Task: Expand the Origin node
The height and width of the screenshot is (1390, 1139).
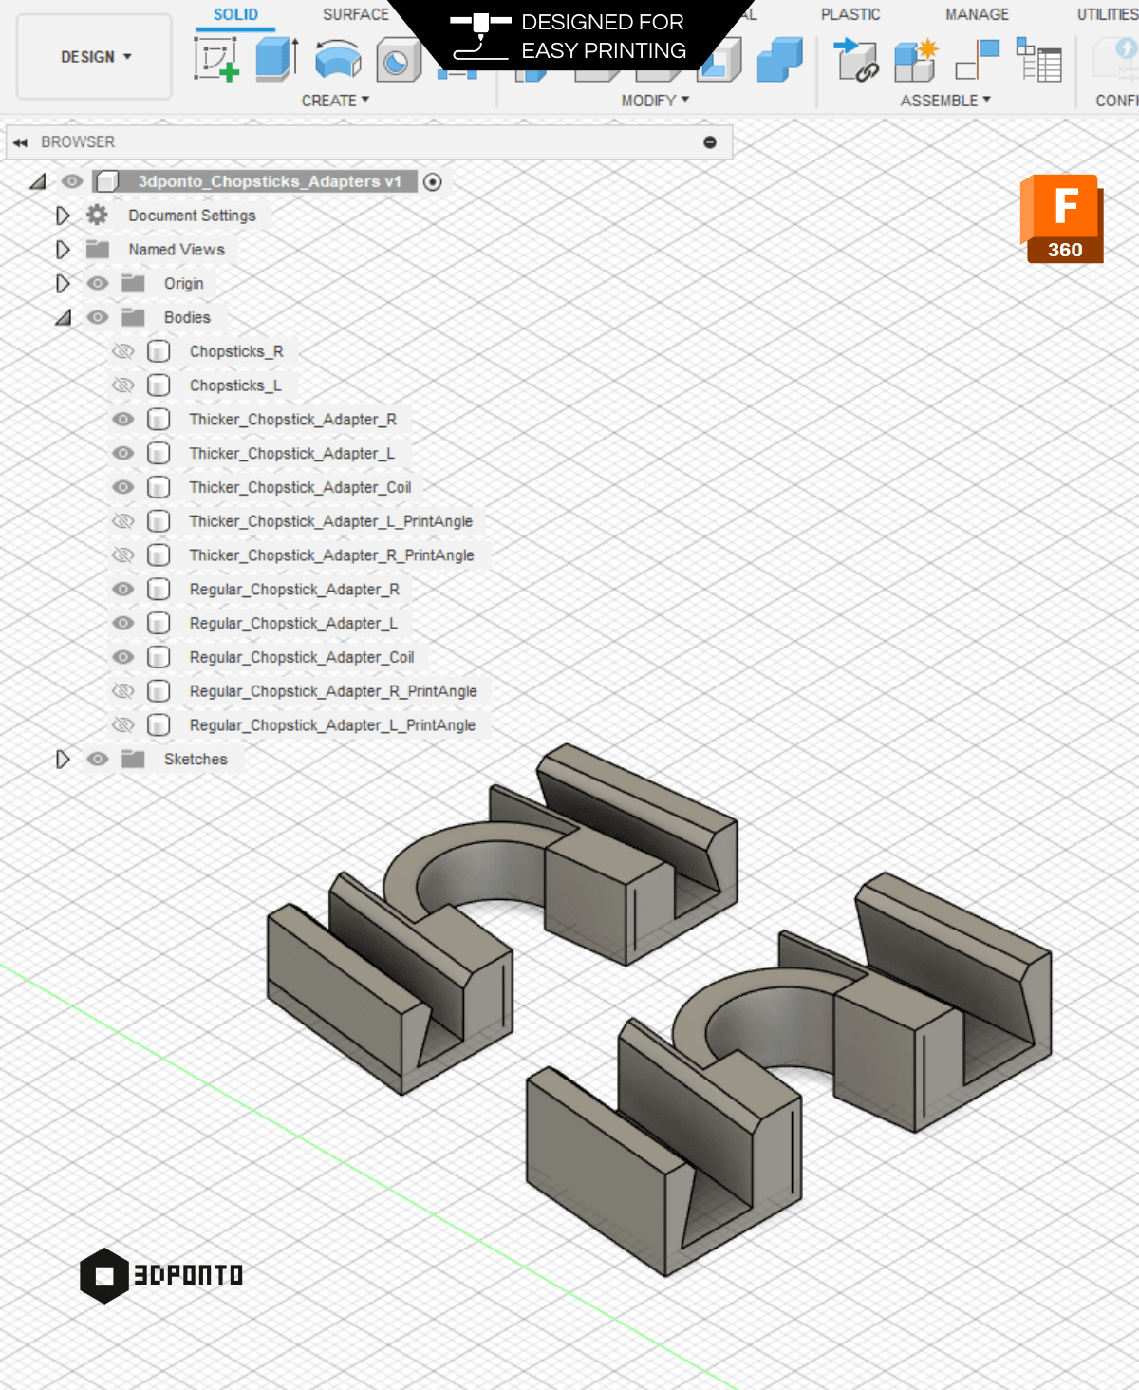Action: click(x=63, y=284)
